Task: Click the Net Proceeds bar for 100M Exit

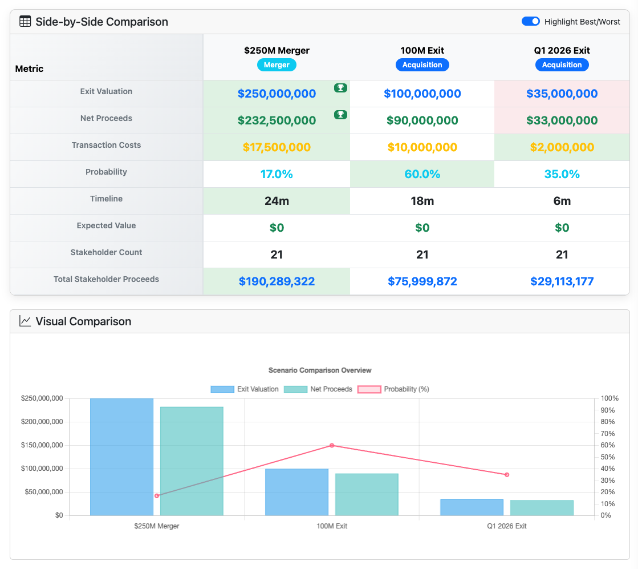Action: 367,494
